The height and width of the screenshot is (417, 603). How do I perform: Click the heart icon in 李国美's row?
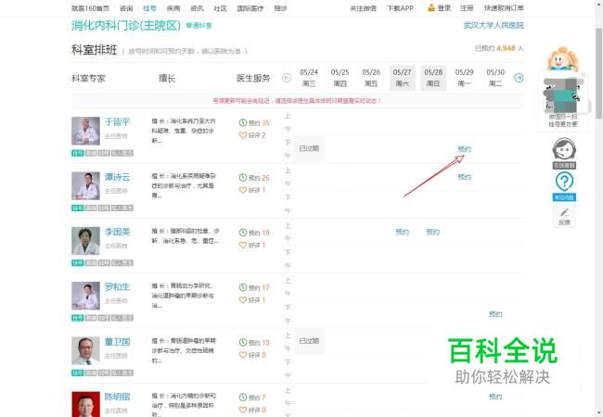coord(243,245)
